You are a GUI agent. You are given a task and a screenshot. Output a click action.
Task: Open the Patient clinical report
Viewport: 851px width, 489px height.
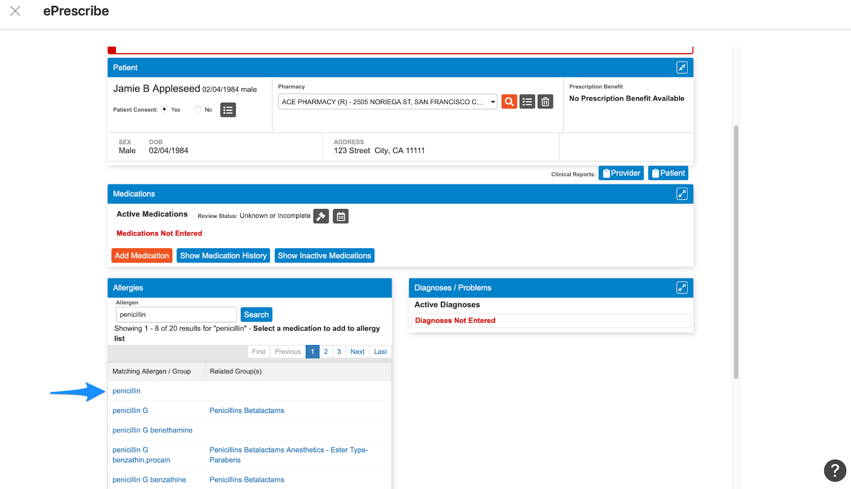[x=668, y=173]
